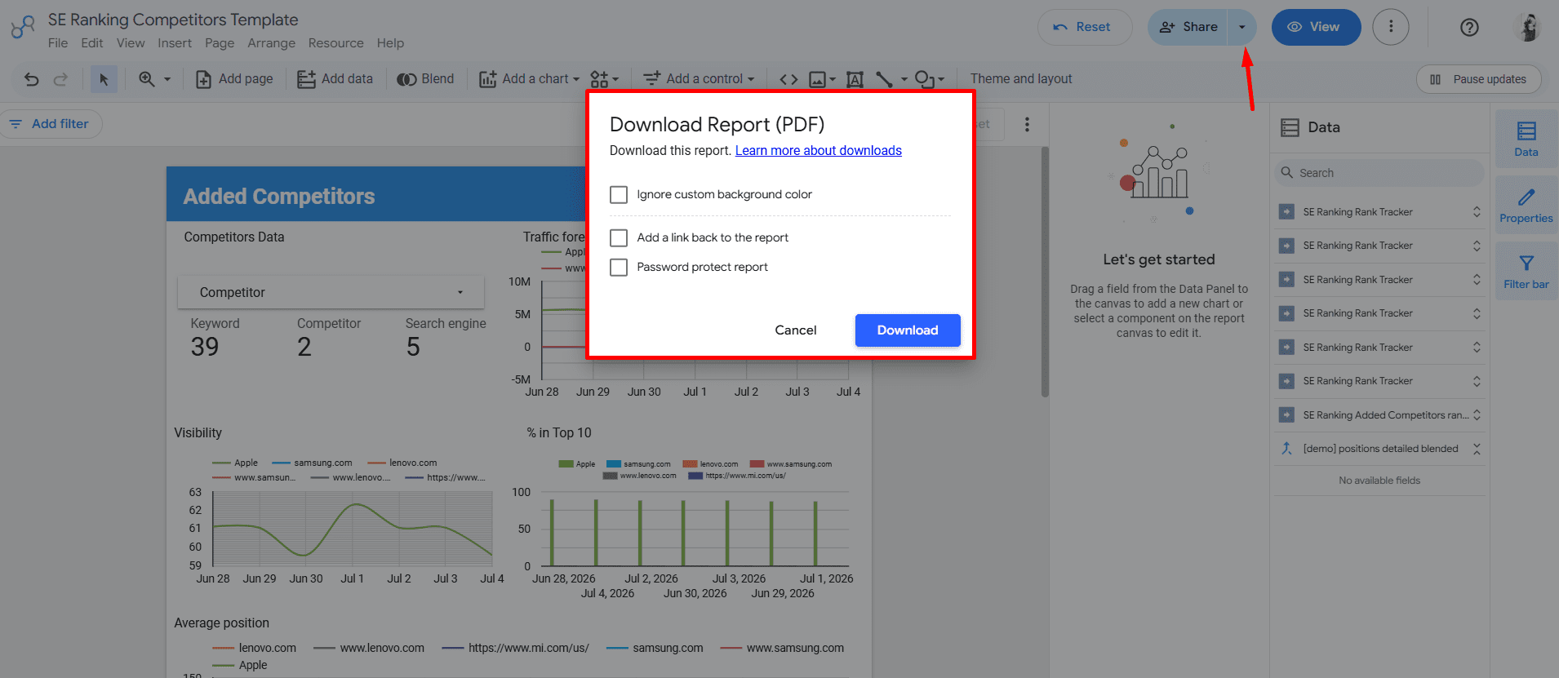The width and height of the screenshot is (1559, 678).
Task: Click the Undo arrow icon
Action: point(31,79)
